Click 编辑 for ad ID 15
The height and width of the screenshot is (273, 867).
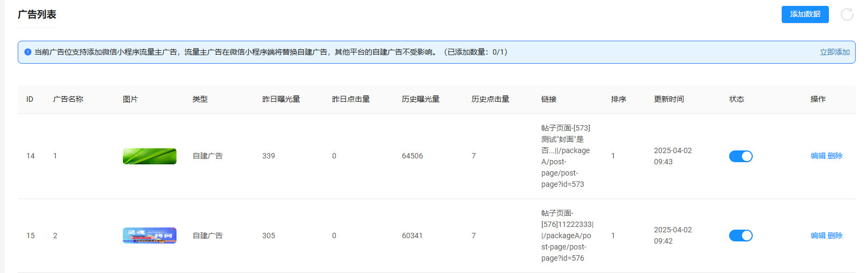818,236
